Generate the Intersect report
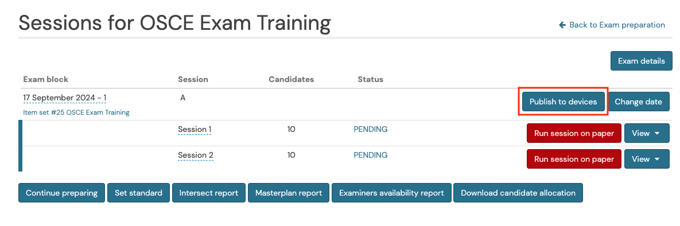Image resolution: width=680 pixels, height=226 pixels. point(209,193)
